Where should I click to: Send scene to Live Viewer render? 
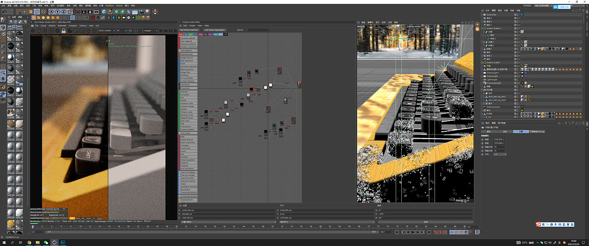coord(33,31)
